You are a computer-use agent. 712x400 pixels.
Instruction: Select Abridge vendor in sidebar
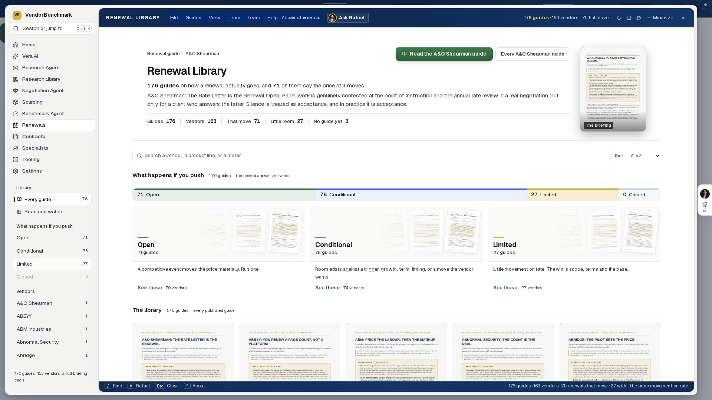coord(52,356)
